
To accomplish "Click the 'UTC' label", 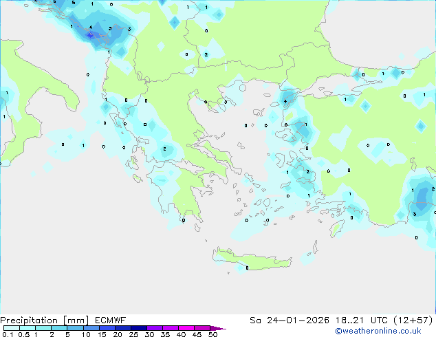I will click(x=380, y=320).
